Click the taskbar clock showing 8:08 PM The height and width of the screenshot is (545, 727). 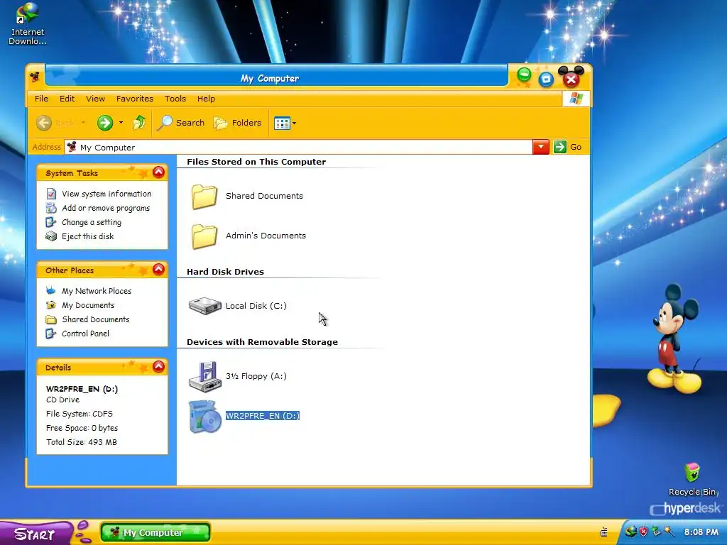coord(701,532)
